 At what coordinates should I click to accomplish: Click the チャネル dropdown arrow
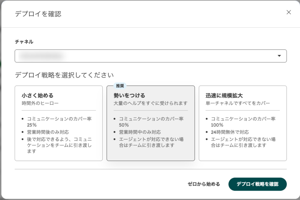tap(279, 56)
